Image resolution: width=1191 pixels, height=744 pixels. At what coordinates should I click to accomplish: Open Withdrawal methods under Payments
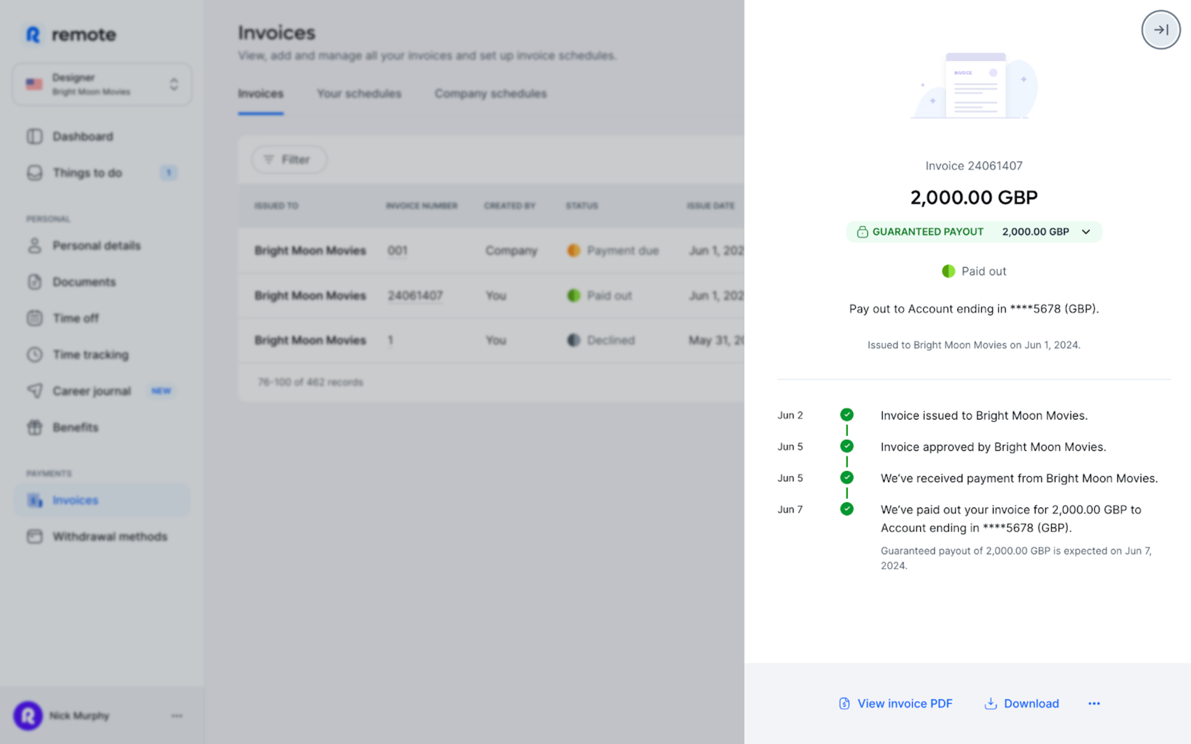[x=110, y=536]
